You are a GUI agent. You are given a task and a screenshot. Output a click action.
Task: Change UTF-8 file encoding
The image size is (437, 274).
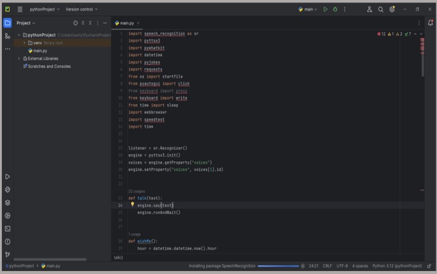[x=342, y=266]
